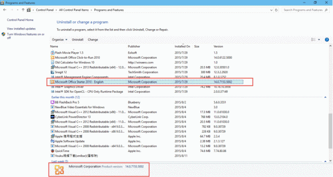The height and width of the screenshot is (177, 333).
Task: Go back with the back arrow
Action: (x=5, y=10)
